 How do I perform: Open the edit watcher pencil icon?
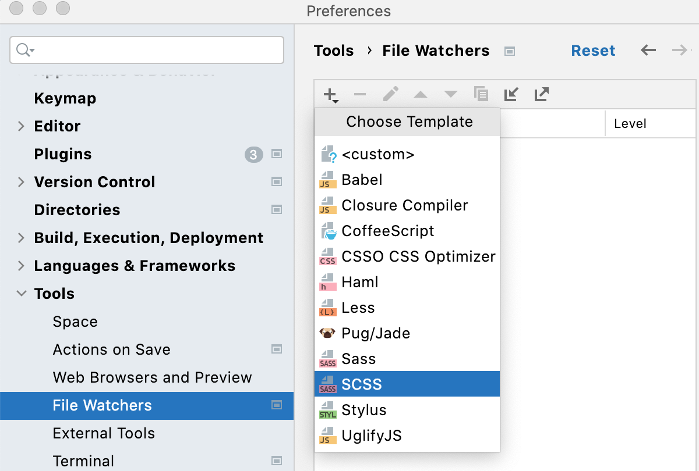pos(390,94)
